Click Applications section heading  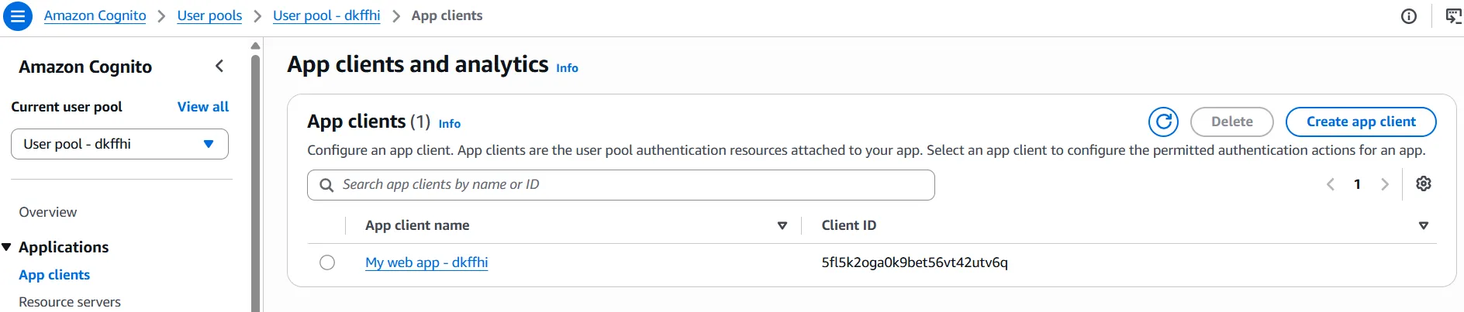pyautogui.click(x=64, y=247)
